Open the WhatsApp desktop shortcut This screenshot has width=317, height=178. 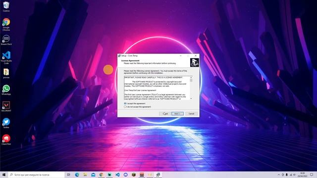pos(6,90)
